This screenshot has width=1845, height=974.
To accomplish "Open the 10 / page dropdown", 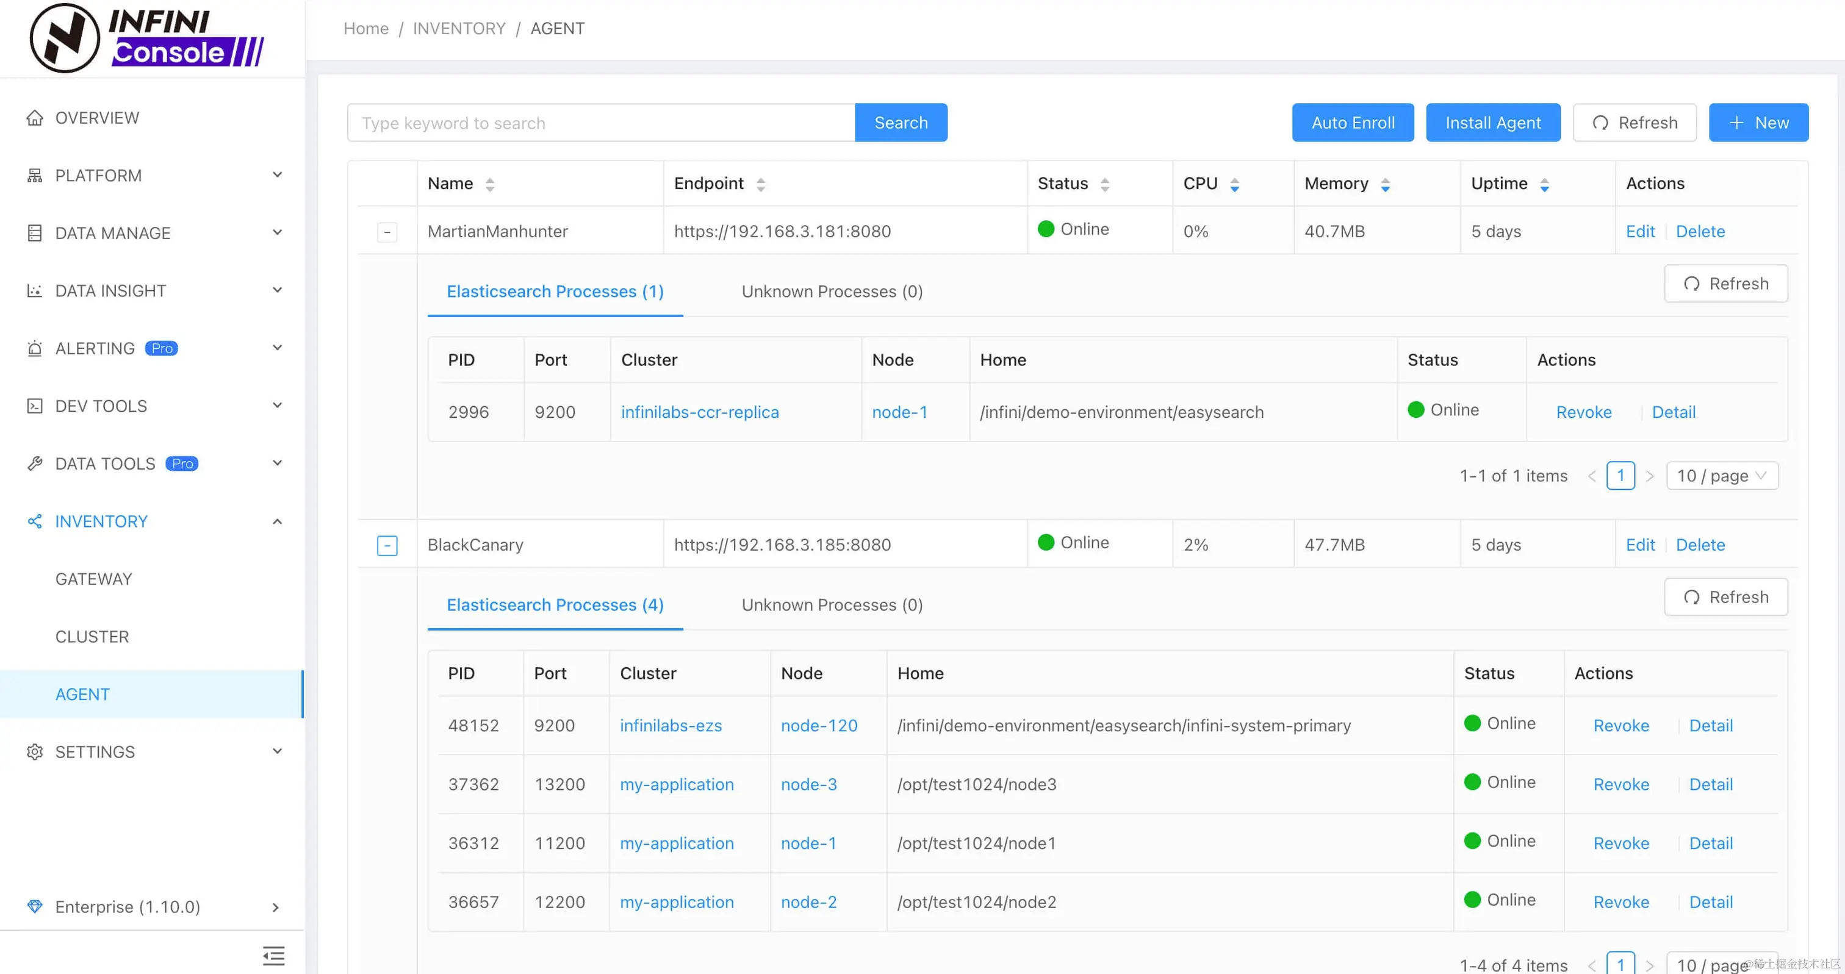I will click(x=1722, y=476).
